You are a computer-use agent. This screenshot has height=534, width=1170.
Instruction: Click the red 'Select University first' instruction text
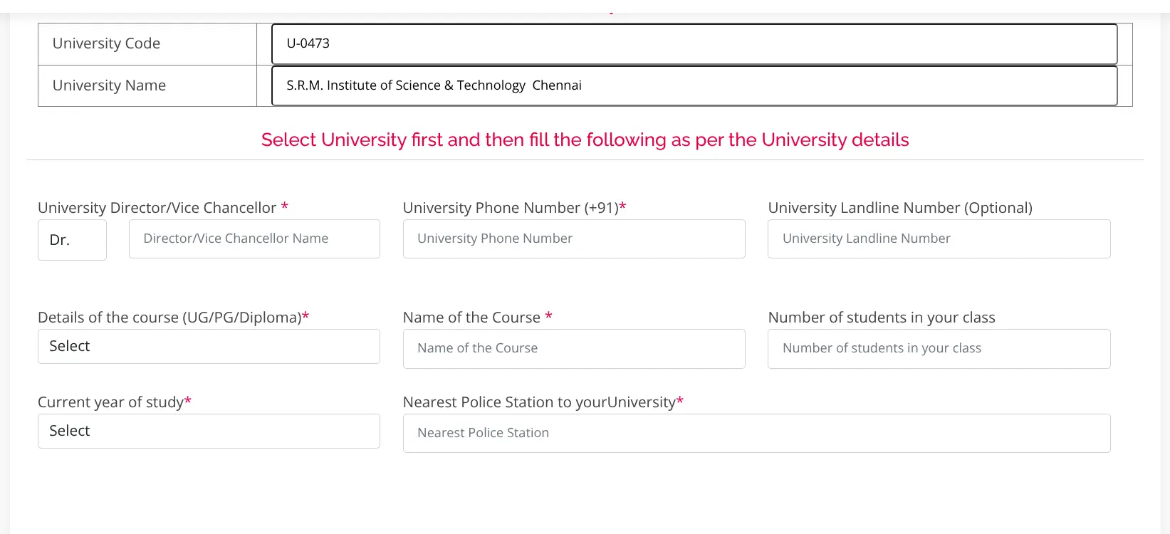pyautogui.click(x=585, y=140)
